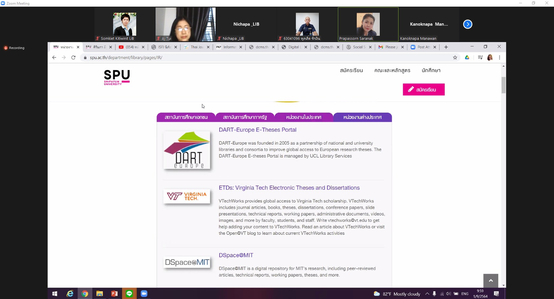Viewport: 554px width, 299px height.
Task: Close the YouTube (854) tab
Action: 143,47
